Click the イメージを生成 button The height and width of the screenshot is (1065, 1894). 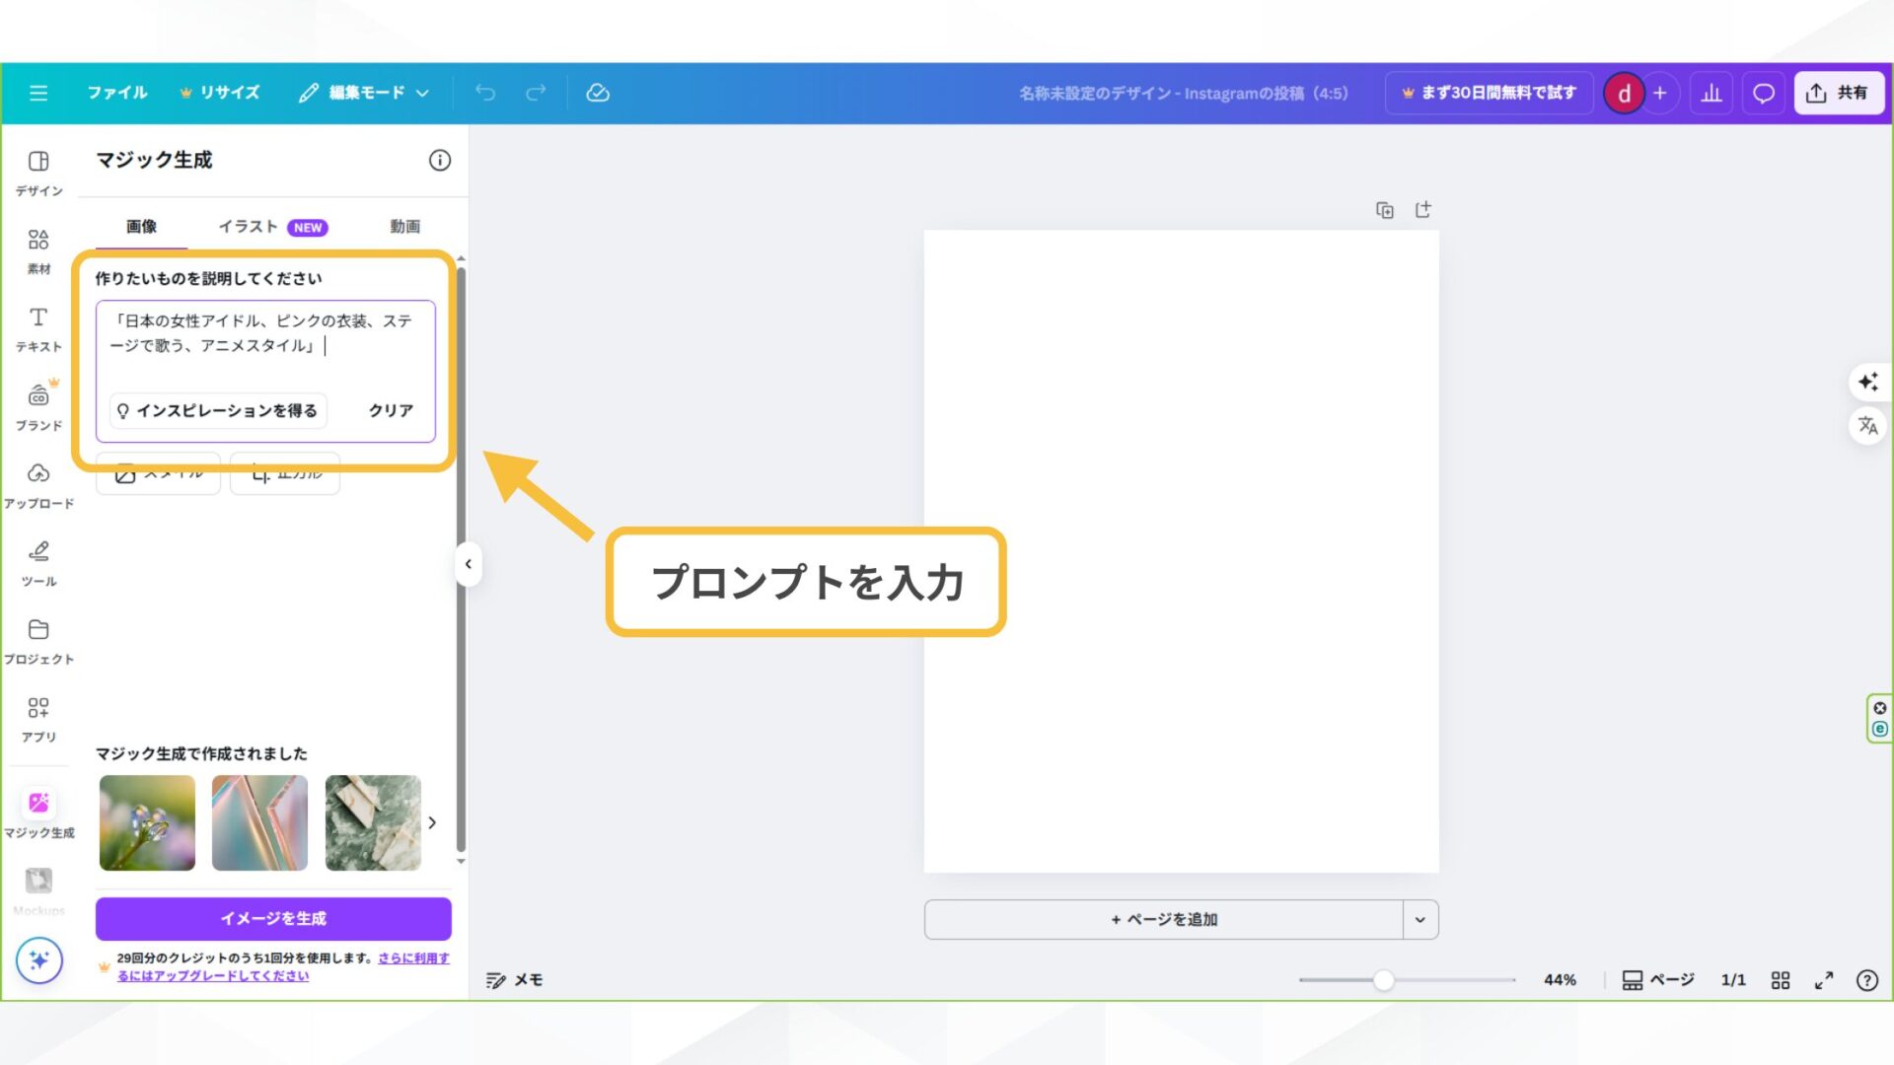pyautogui.click(x=272, y=917)
